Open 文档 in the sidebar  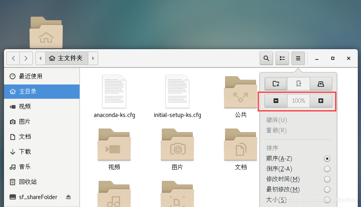pos(42,137)
